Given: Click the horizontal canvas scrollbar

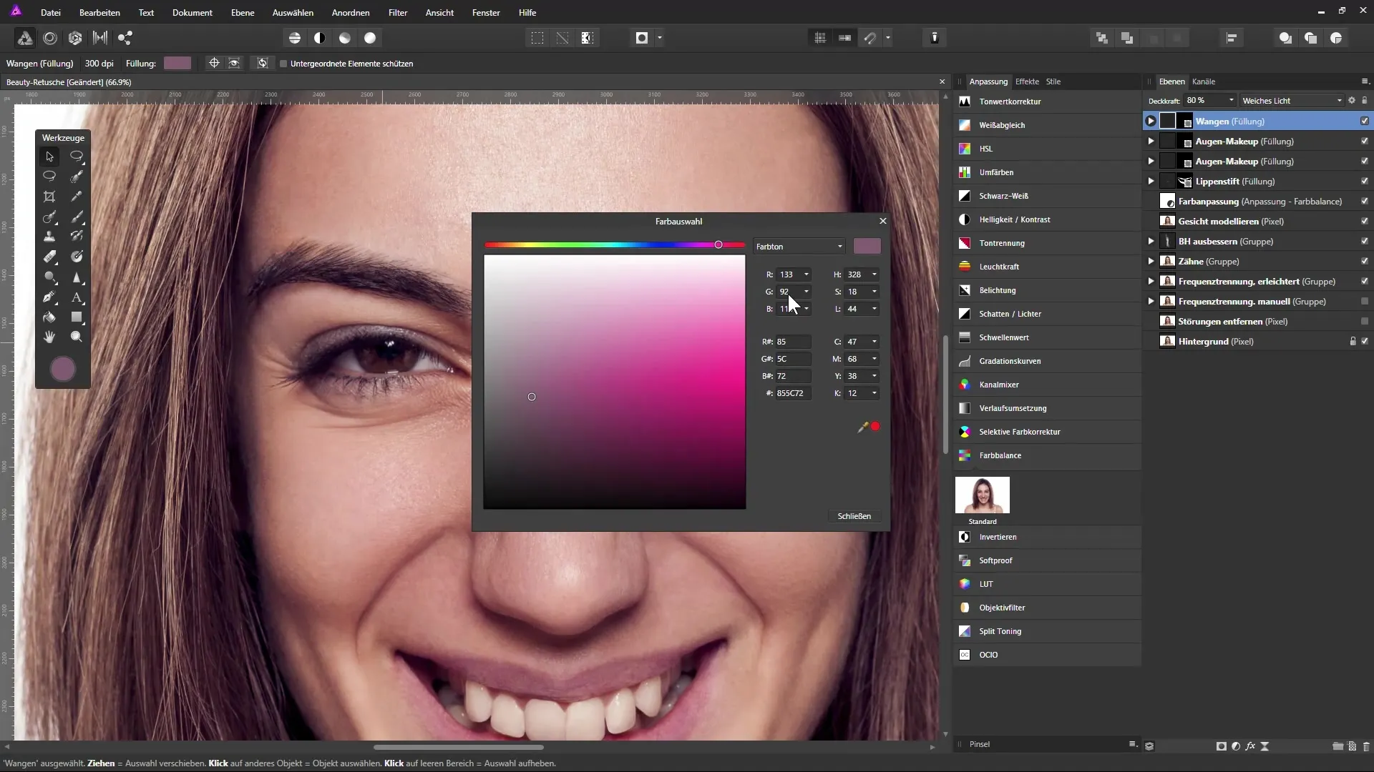Looking at the screenshot, I should coord(458,748).
